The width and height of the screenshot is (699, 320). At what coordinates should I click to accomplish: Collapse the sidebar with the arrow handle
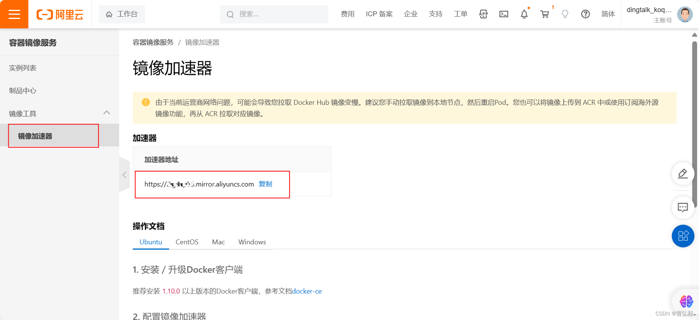click(124, 175)
